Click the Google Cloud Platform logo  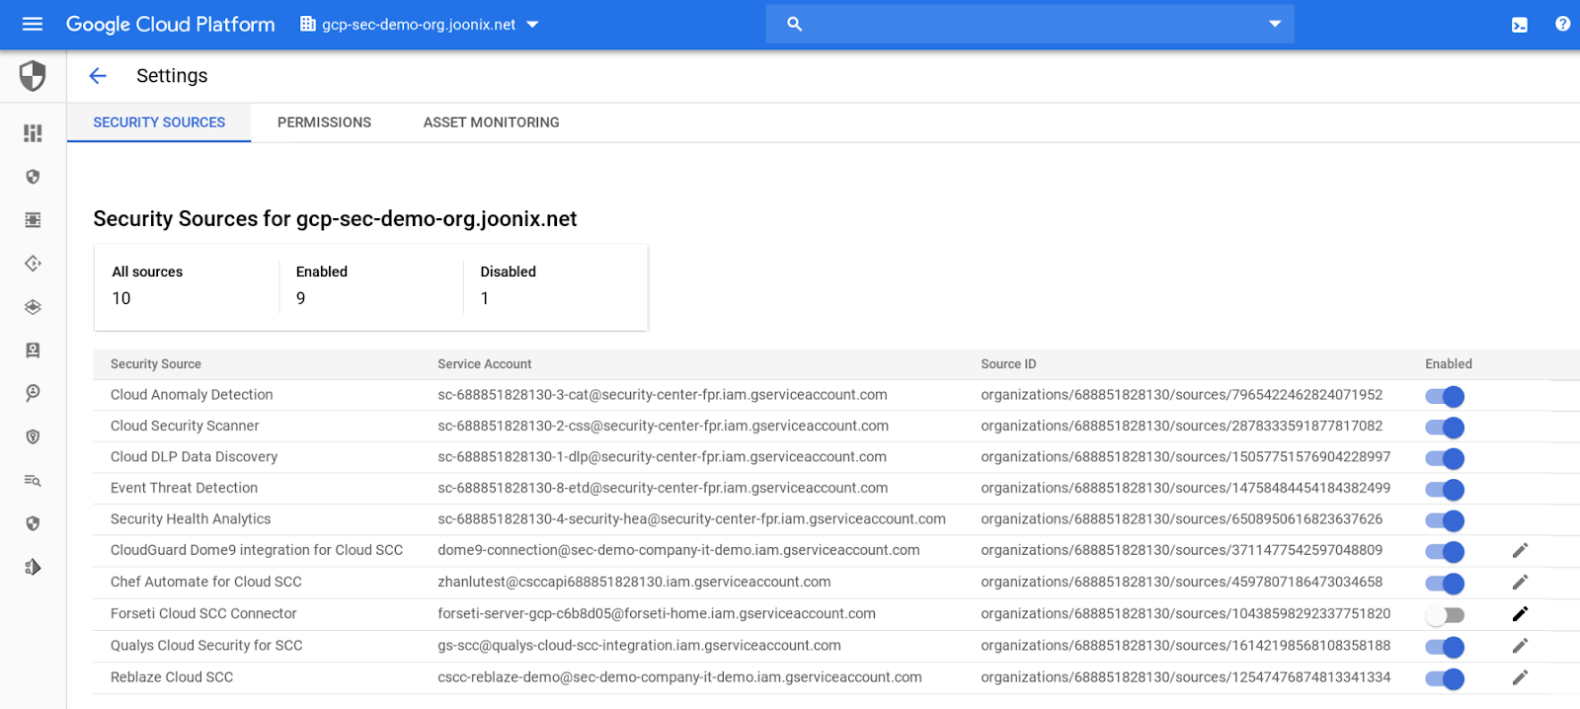(x=170, y=25)
